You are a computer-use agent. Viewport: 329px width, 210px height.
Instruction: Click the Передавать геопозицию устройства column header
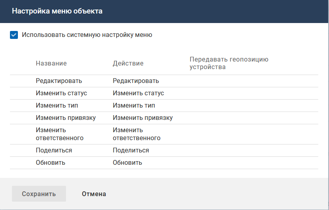(229, 63)
